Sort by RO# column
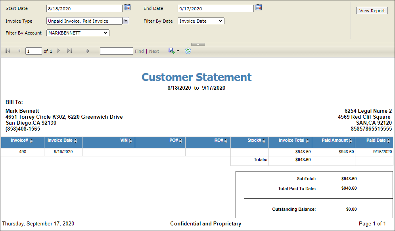The width and height of the screenshot is (395, 231). click(226, 141)
